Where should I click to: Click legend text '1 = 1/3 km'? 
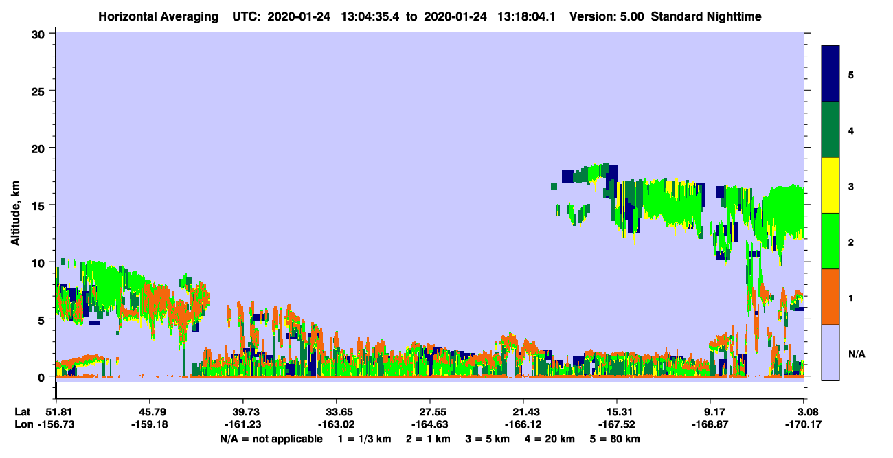coord(365,439)
